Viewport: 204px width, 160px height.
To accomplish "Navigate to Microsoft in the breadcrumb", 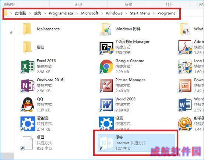I will click(x=89, y=13).
